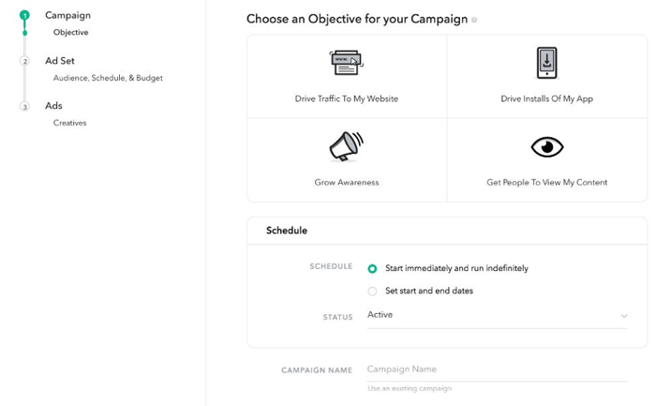Click the step 1 Campaign circle marker

(24, 16)
